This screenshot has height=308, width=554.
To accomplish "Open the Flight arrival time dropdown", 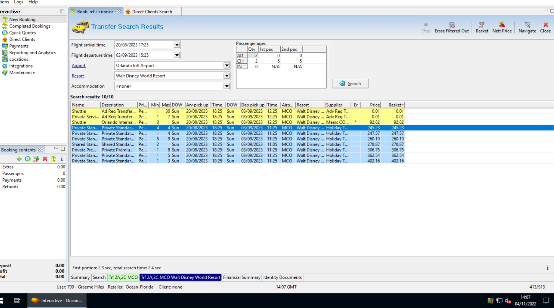I will click(x=177, y=45).
